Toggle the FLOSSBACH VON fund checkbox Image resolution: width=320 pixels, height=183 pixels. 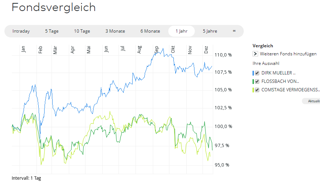pyautogui.click(x=257, y=81)
